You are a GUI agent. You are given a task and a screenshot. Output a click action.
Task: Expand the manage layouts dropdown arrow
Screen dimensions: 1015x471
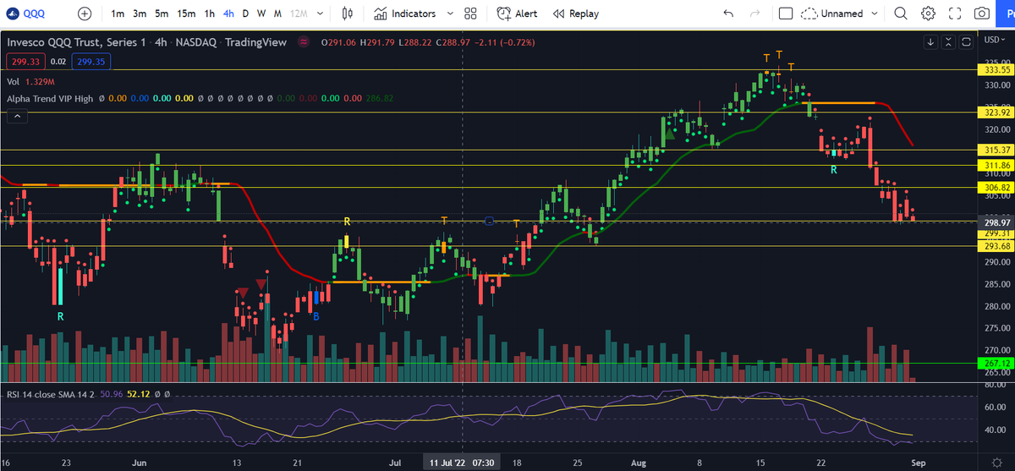point(875,14)
